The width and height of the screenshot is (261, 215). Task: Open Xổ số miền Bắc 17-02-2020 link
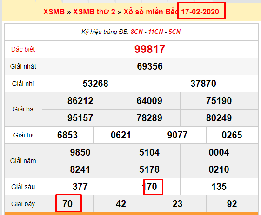171,12
